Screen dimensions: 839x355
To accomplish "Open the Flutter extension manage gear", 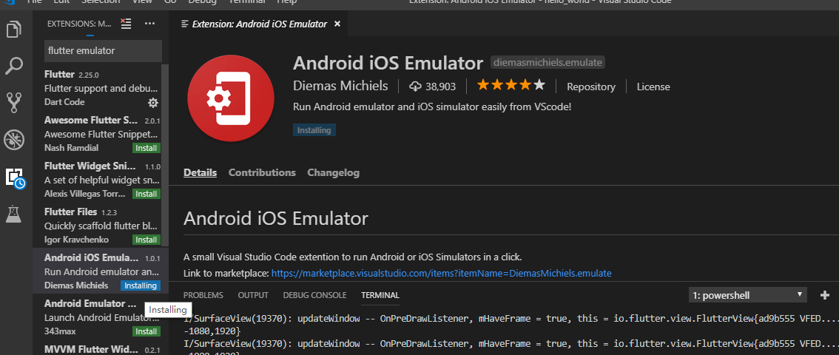I will tap(153, 102).
